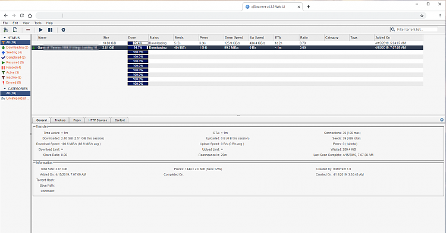This screenshot has width=446, height=233.
Task: Click the blue Seeding arrow icon
Action: 4,52
